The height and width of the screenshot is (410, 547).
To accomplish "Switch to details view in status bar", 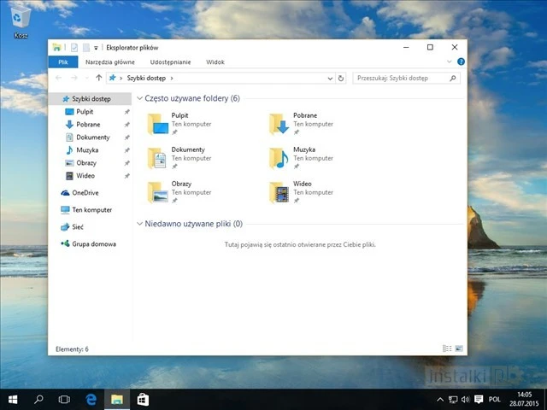I will point(447,348).
